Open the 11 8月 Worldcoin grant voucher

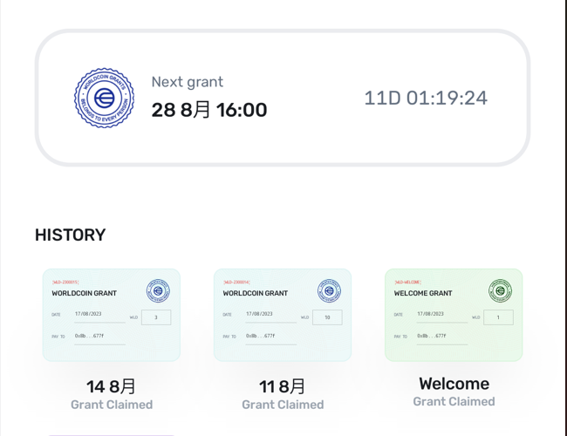click(x=283, y=315)
